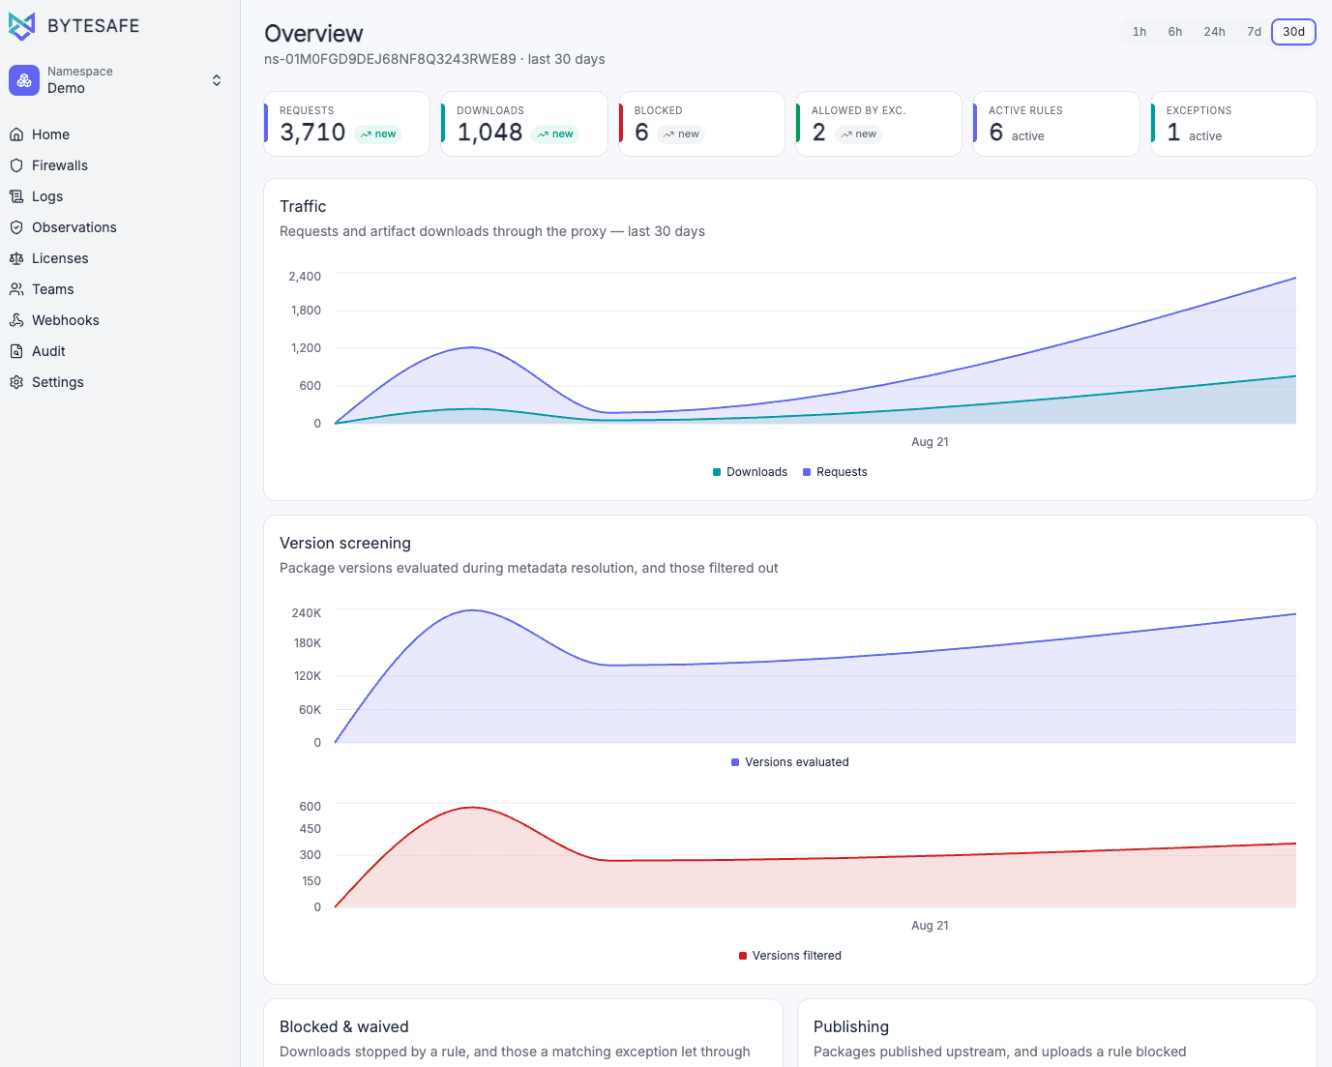The image size is (1332, 1067).
Task: Click the namespace ID text under Overview
Action: coord(390,59)
